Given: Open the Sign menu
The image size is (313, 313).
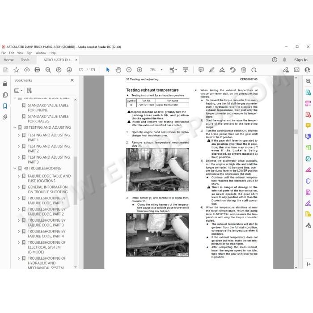Looking at the screenshot, I should coord(30,53).
